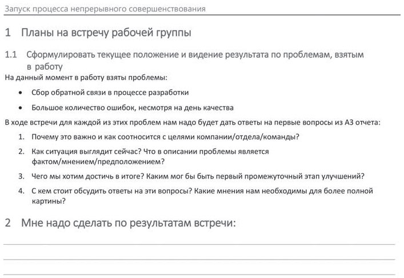
Task: Click the paragraph starting with "В ходе встречи"
Action: [x=192, y=122]
